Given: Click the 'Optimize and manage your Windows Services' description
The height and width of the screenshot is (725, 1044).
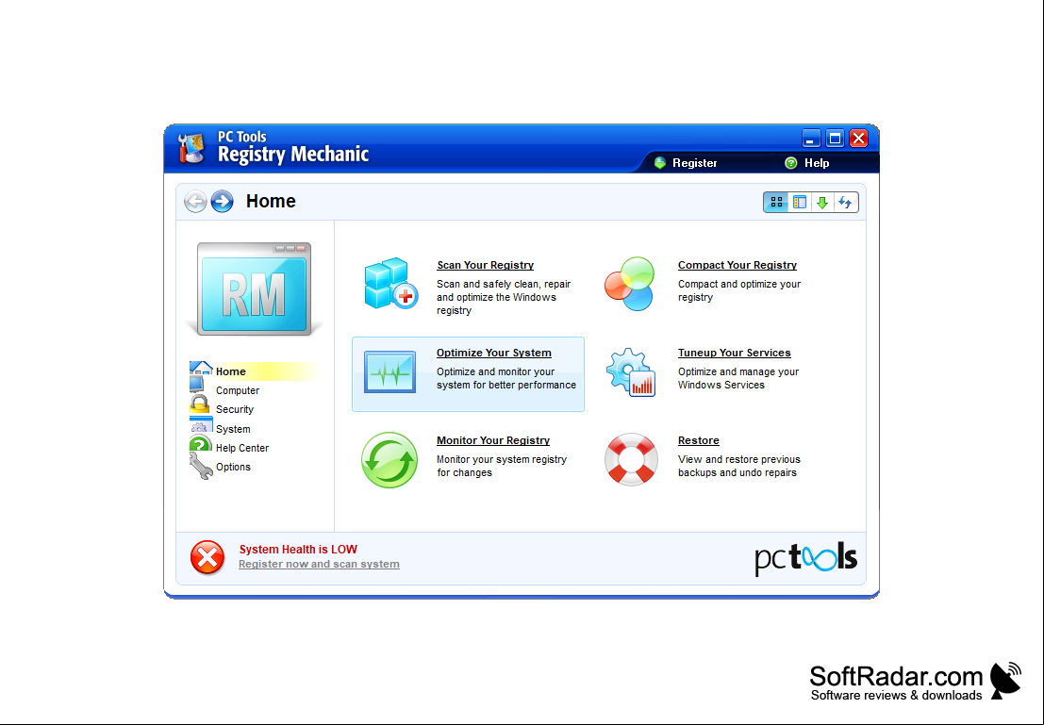Looking at the screenshot, I should (738, 378).
